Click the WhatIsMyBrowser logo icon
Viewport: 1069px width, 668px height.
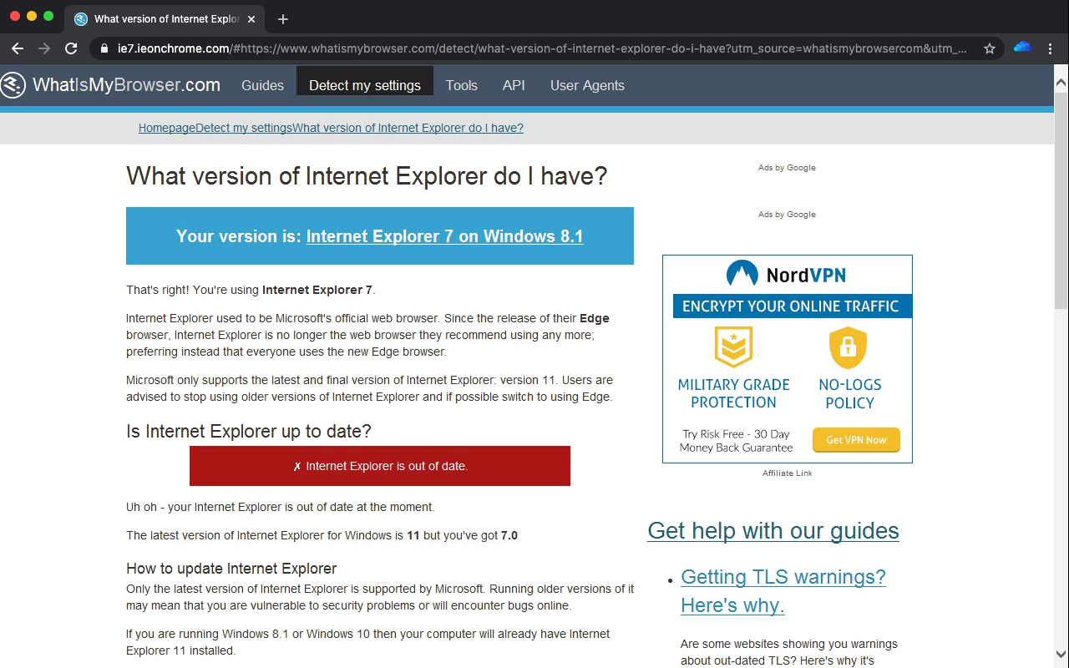click(13, 85)
